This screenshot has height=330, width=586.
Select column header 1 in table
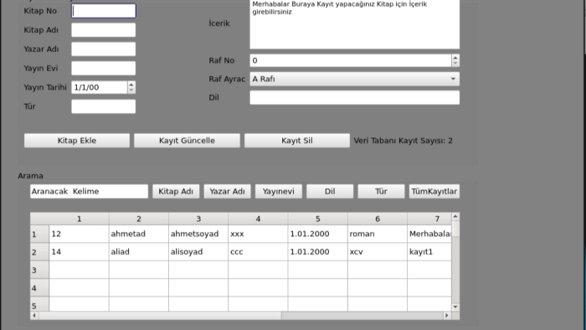[79, 219]
